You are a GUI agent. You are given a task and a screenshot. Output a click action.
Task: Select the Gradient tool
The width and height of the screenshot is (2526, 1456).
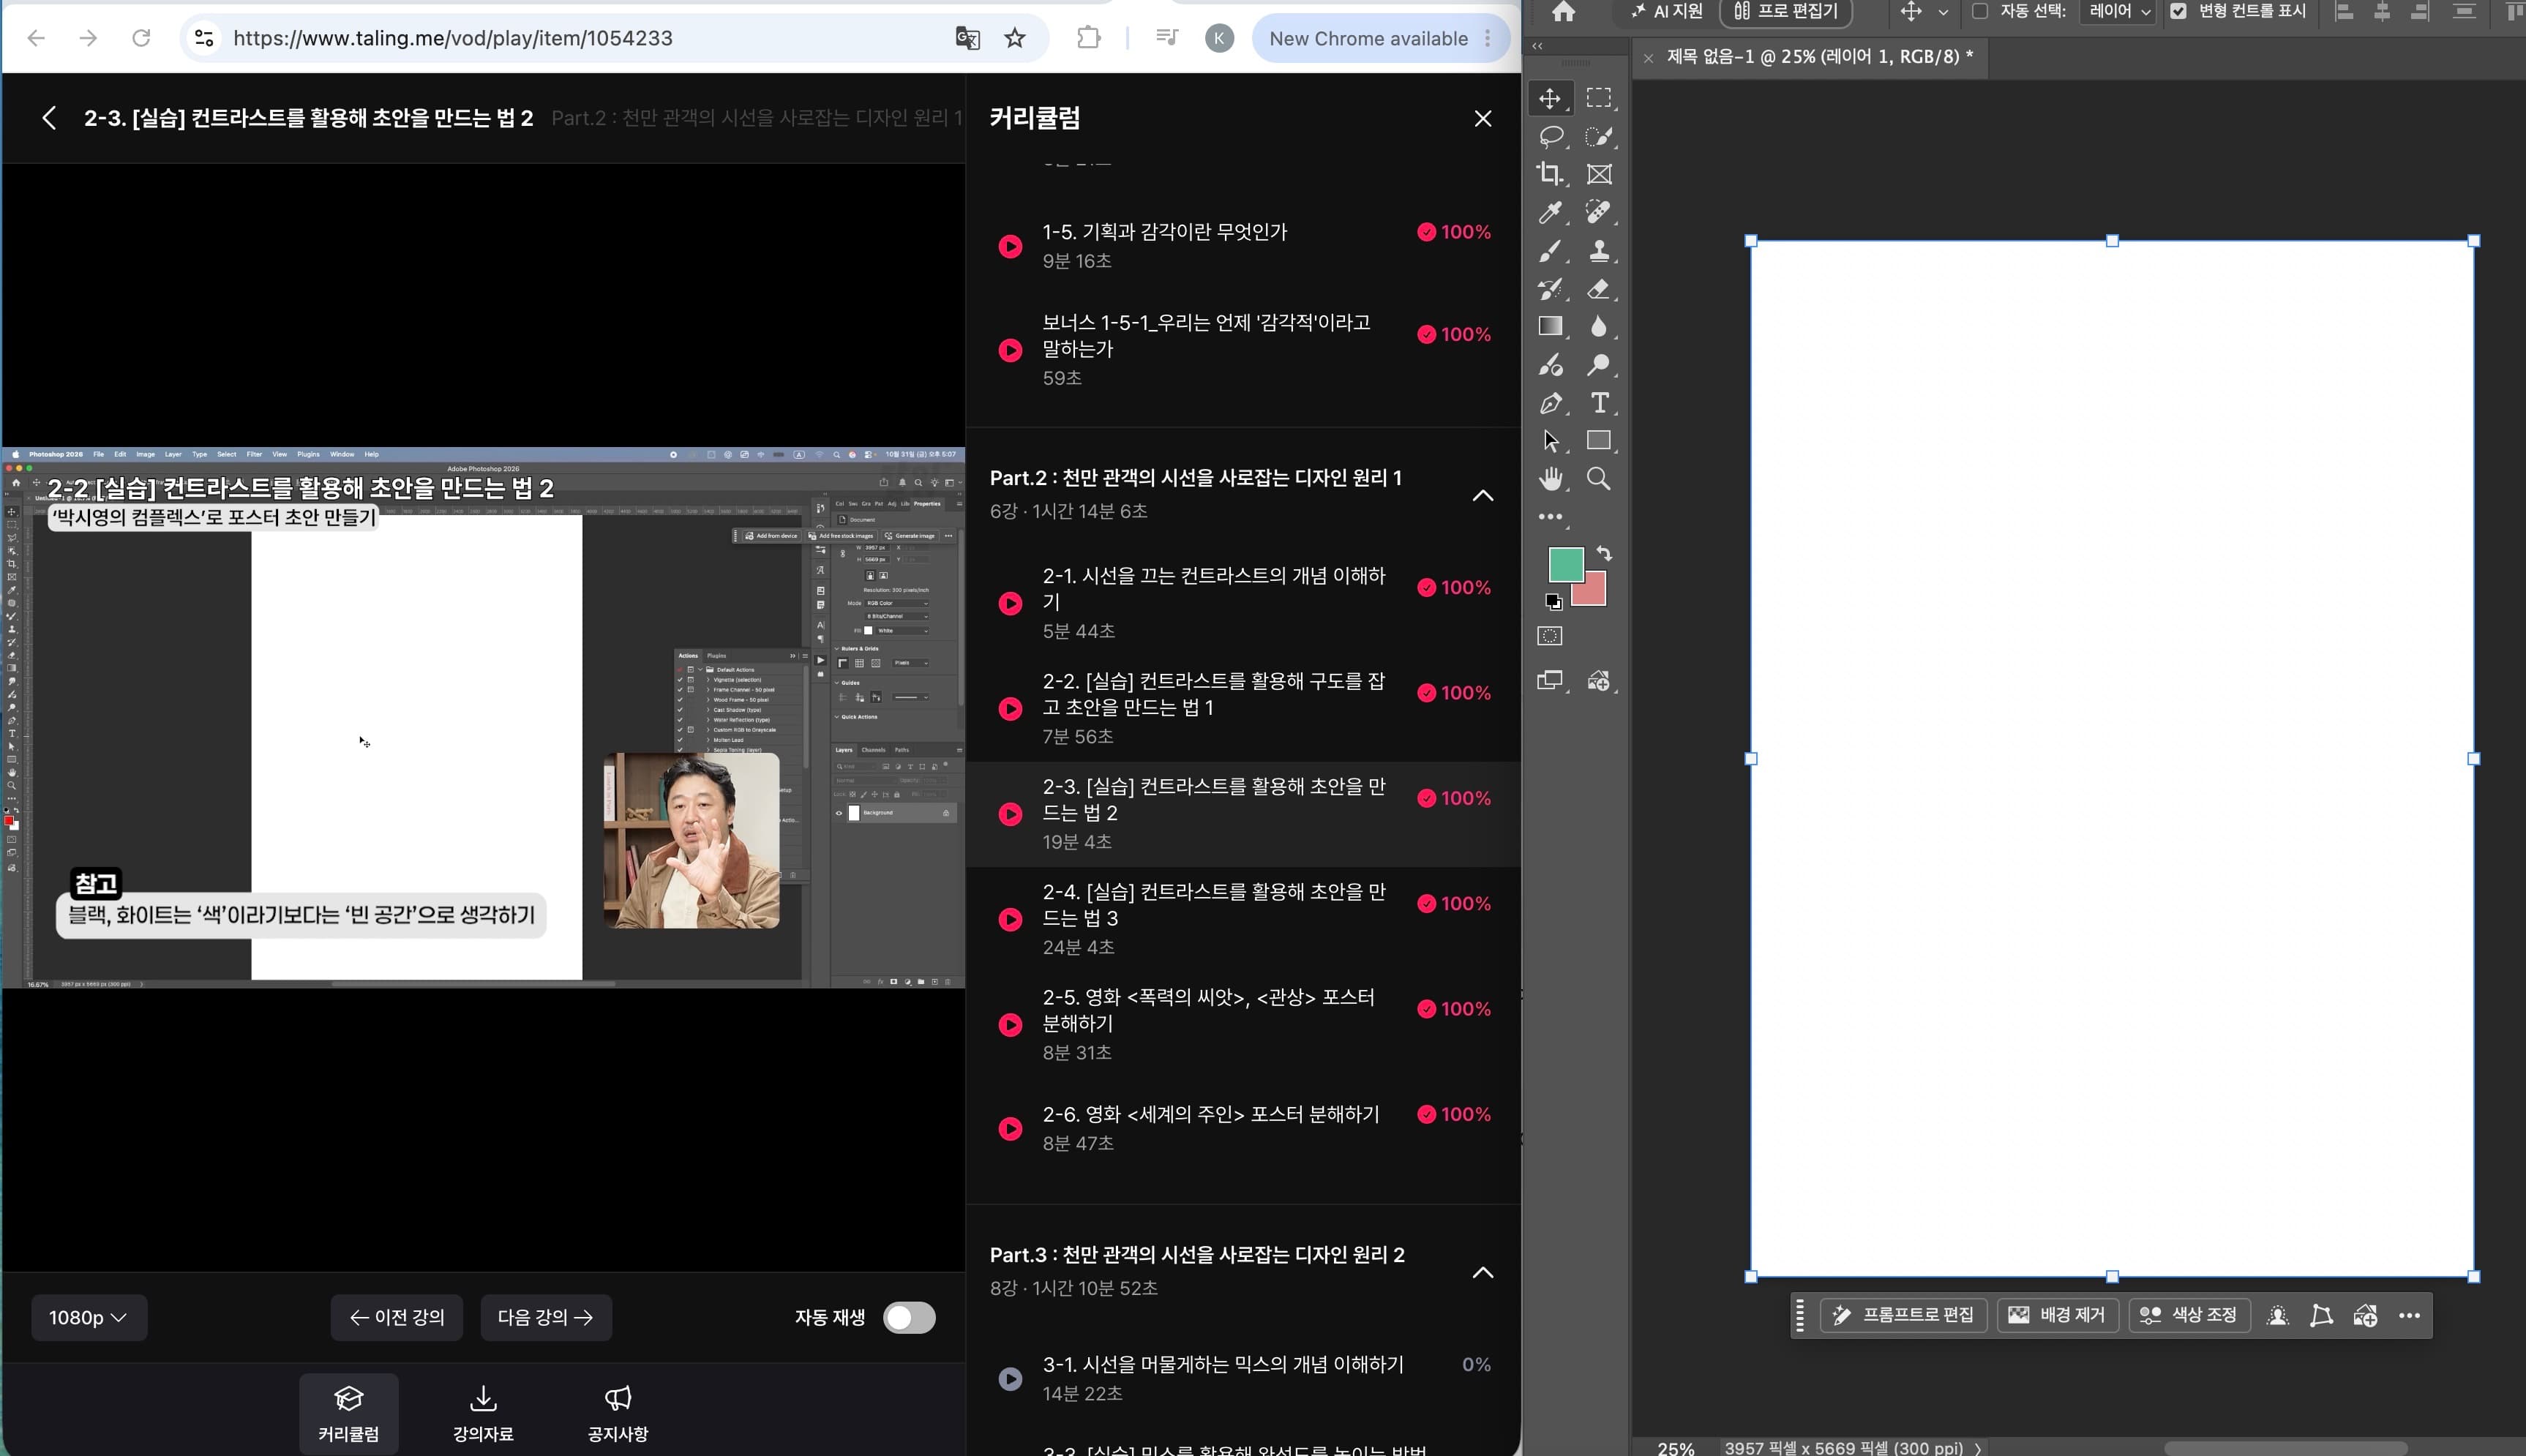(x=1550, y=327)
